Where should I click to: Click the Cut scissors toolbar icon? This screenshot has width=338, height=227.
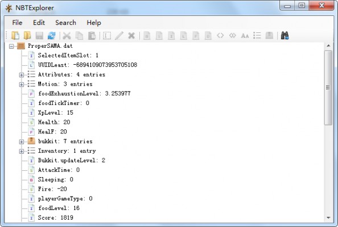click(67, 35)
